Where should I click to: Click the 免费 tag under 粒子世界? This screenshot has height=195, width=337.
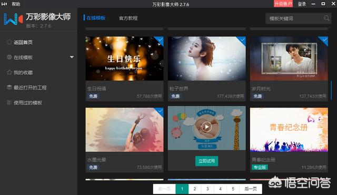175,96
